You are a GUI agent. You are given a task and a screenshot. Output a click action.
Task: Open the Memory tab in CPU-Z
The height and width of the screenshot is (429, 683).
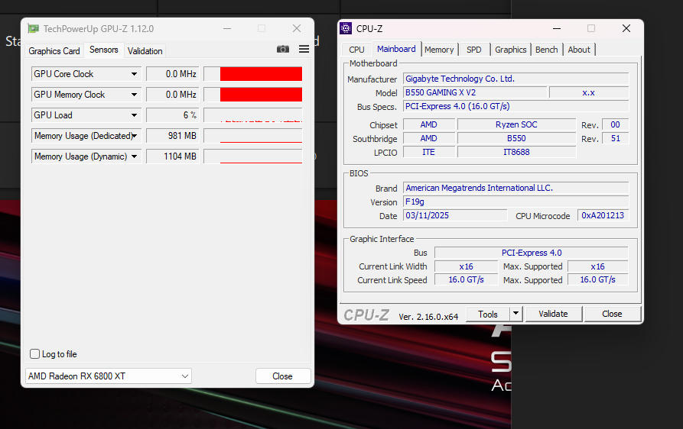pos(439,50)
